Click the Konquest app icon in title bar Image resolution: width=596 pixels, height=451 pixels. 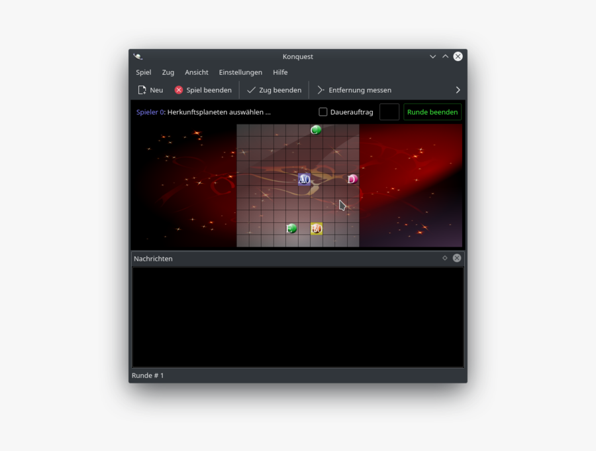click(x=138, y=57)
